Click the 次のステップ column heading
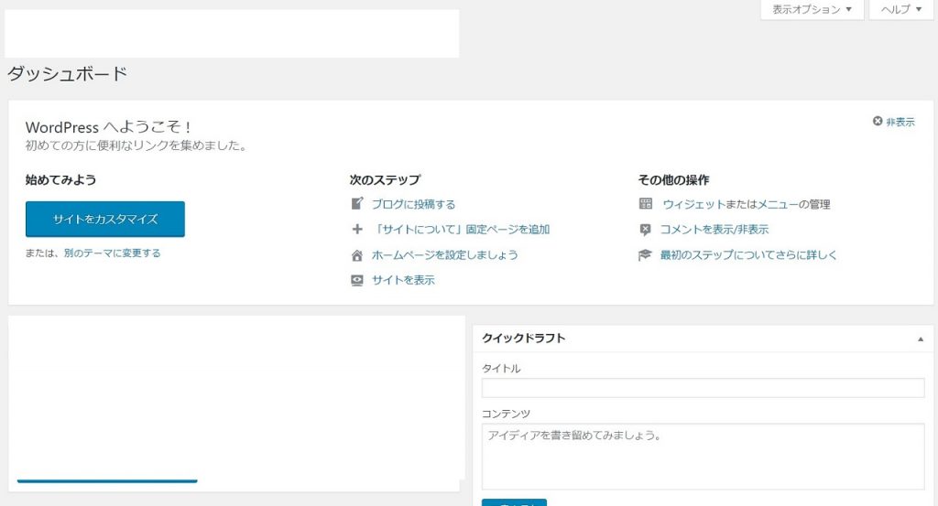 (x=386, y=180)
